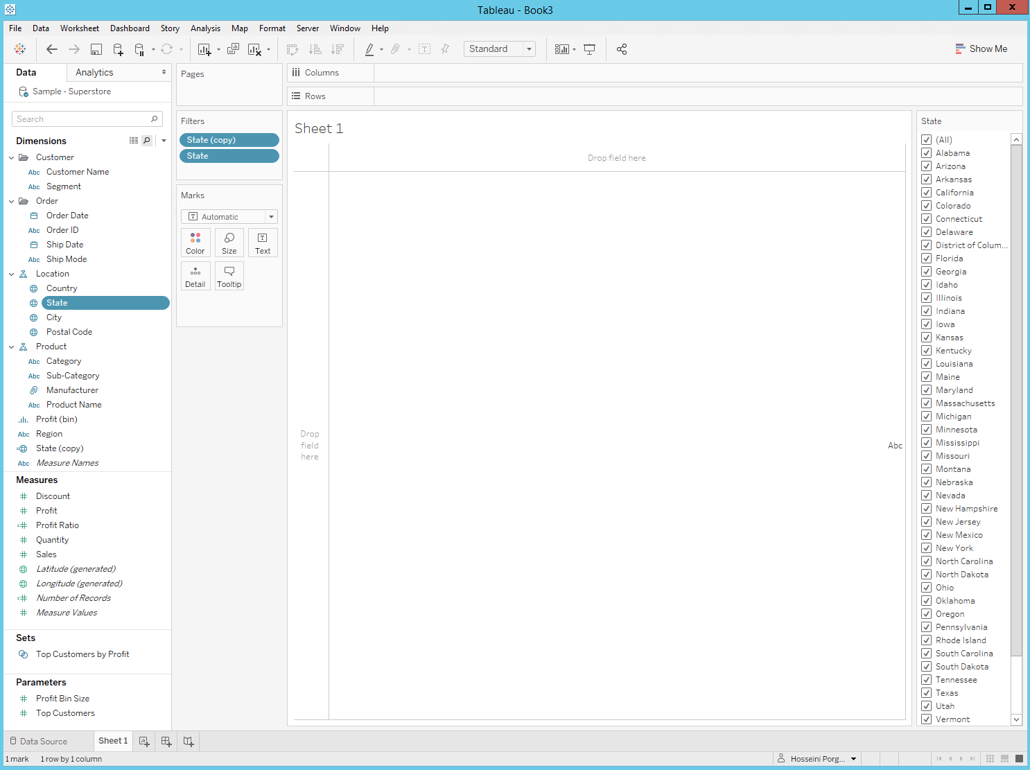
Task: Click the Share workbook icon
Action: [622, 49]
